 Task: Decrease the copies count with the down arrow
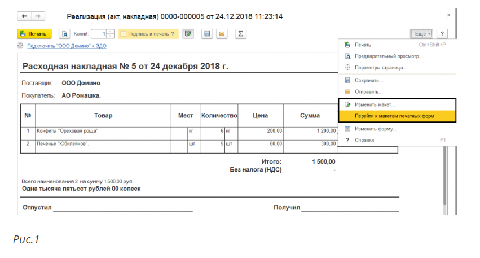111,36
